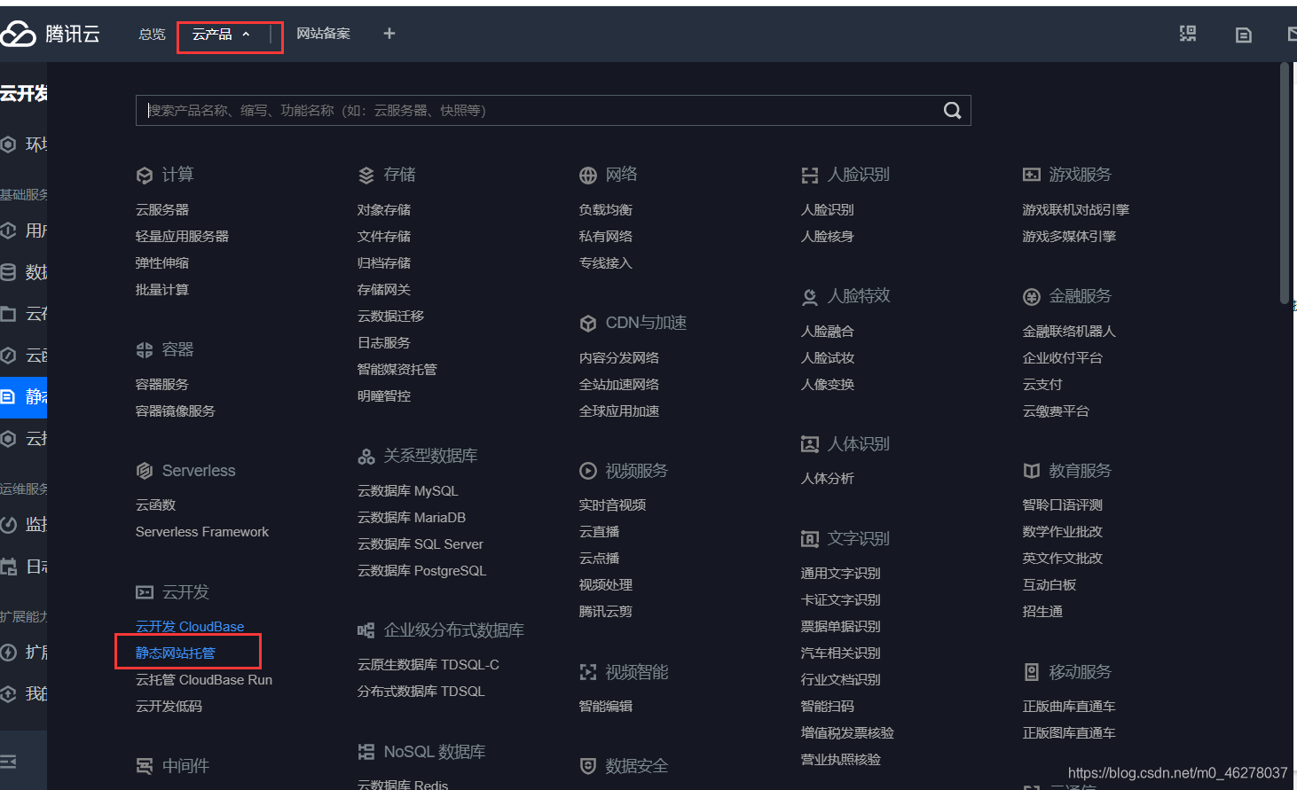Click the search magnifier icon
This screenshot has width=1297, height=790.
952,111
